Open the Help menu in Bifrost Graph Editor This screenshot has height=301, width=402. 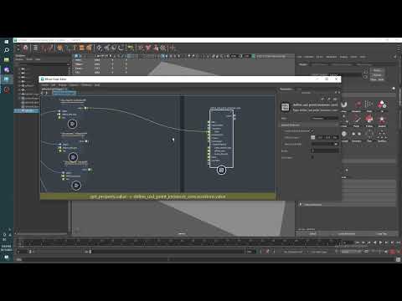tap(97, 85)
